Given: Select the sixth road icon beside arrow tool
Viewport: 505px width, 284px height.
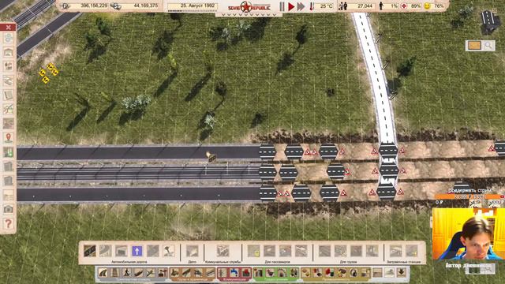Looking at the screenshot, I should [x=168, y=251].
